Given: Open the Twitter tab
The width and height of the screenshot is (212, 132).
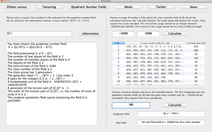Looking at the screenshot, I should click(161, 7).
